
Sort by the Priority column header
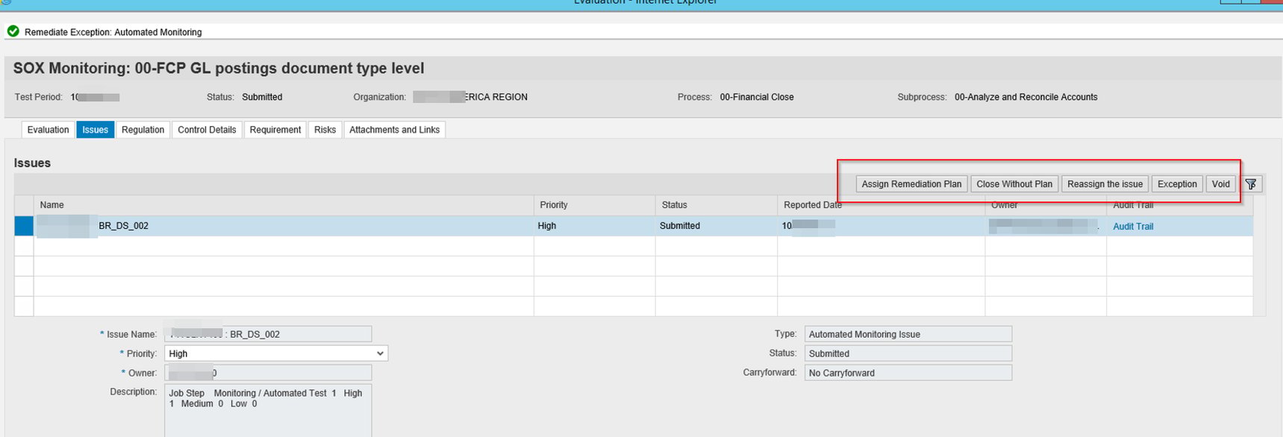[595, 205]
